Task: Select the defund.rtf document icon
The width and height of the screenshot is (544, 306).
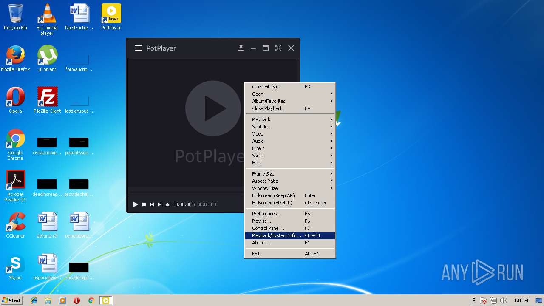Action: (x=47, y=225)
